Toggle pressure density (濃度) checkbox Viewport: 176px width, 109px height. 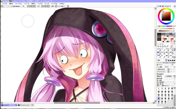pos(161,86)
